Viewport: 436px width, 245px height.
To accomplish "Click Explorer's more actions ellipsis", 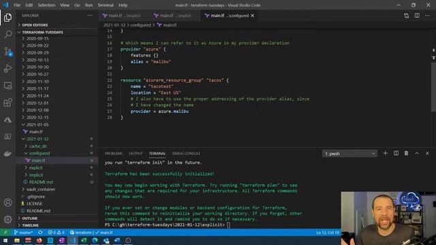I will tap(90, 16).
